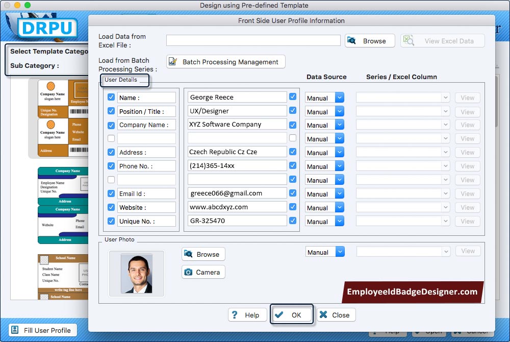Uncheck the Address label checkbox
Screen dimensions: 510x342
pos(111,152)
